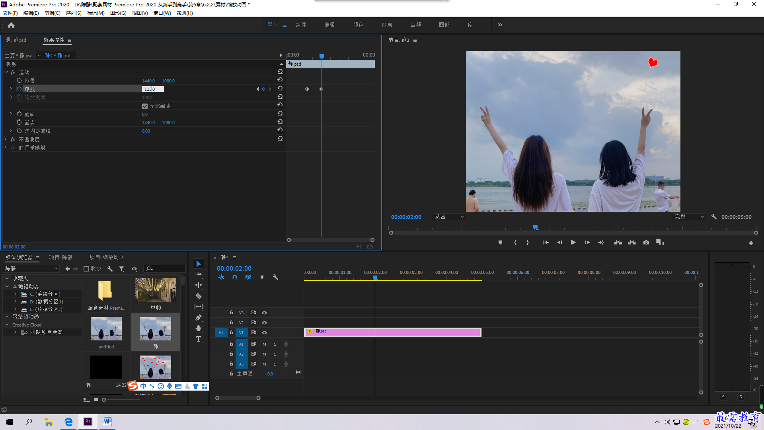
Task: Open the button editor plus icon
Action: point(751,243)
